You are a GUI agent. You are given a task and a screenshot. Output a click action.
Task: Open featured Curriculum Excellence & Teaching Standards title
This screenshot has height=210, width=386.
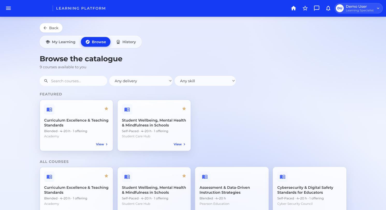point(76,123)
